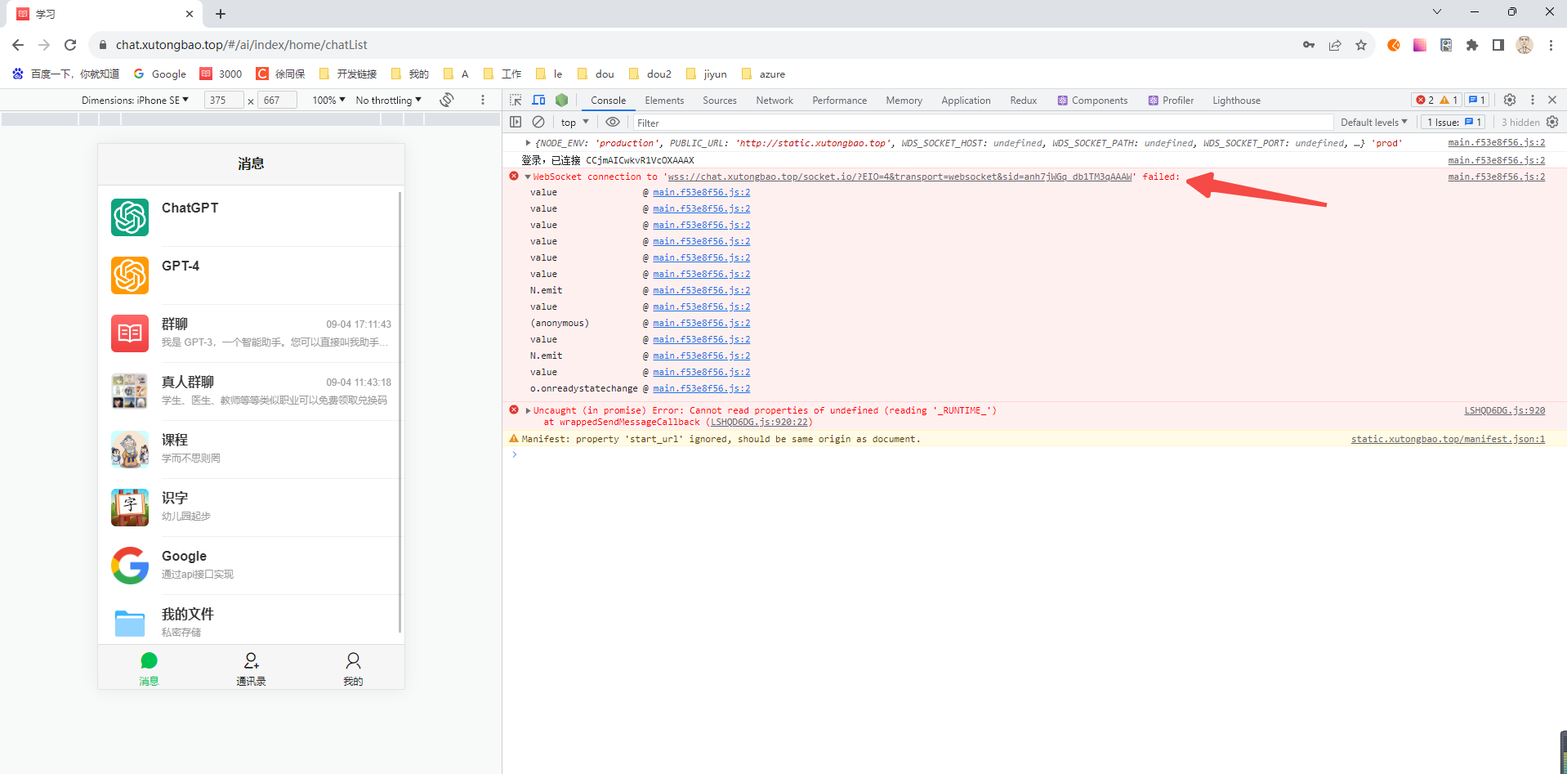Click inside the console Filter field
Viewport: 1567px width, 774px height.
point(735,122)
